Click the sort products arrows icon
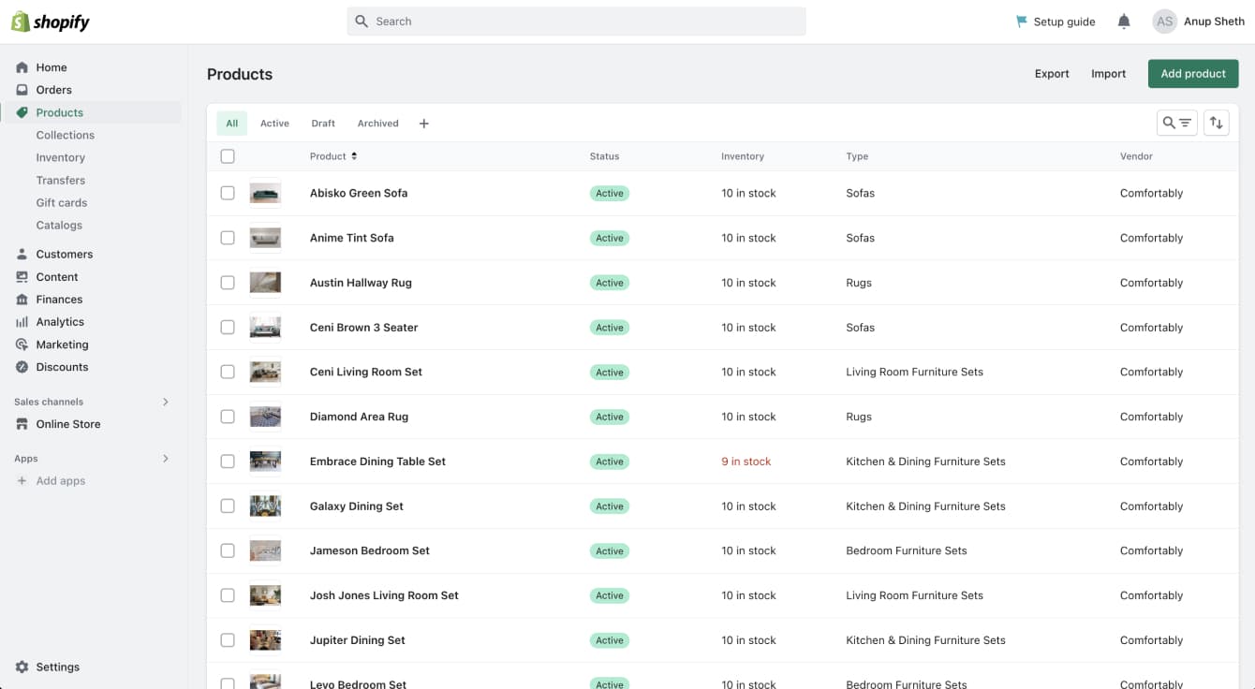The image size is (1255, 689). pyautogui.click(x=1216, y=123)
